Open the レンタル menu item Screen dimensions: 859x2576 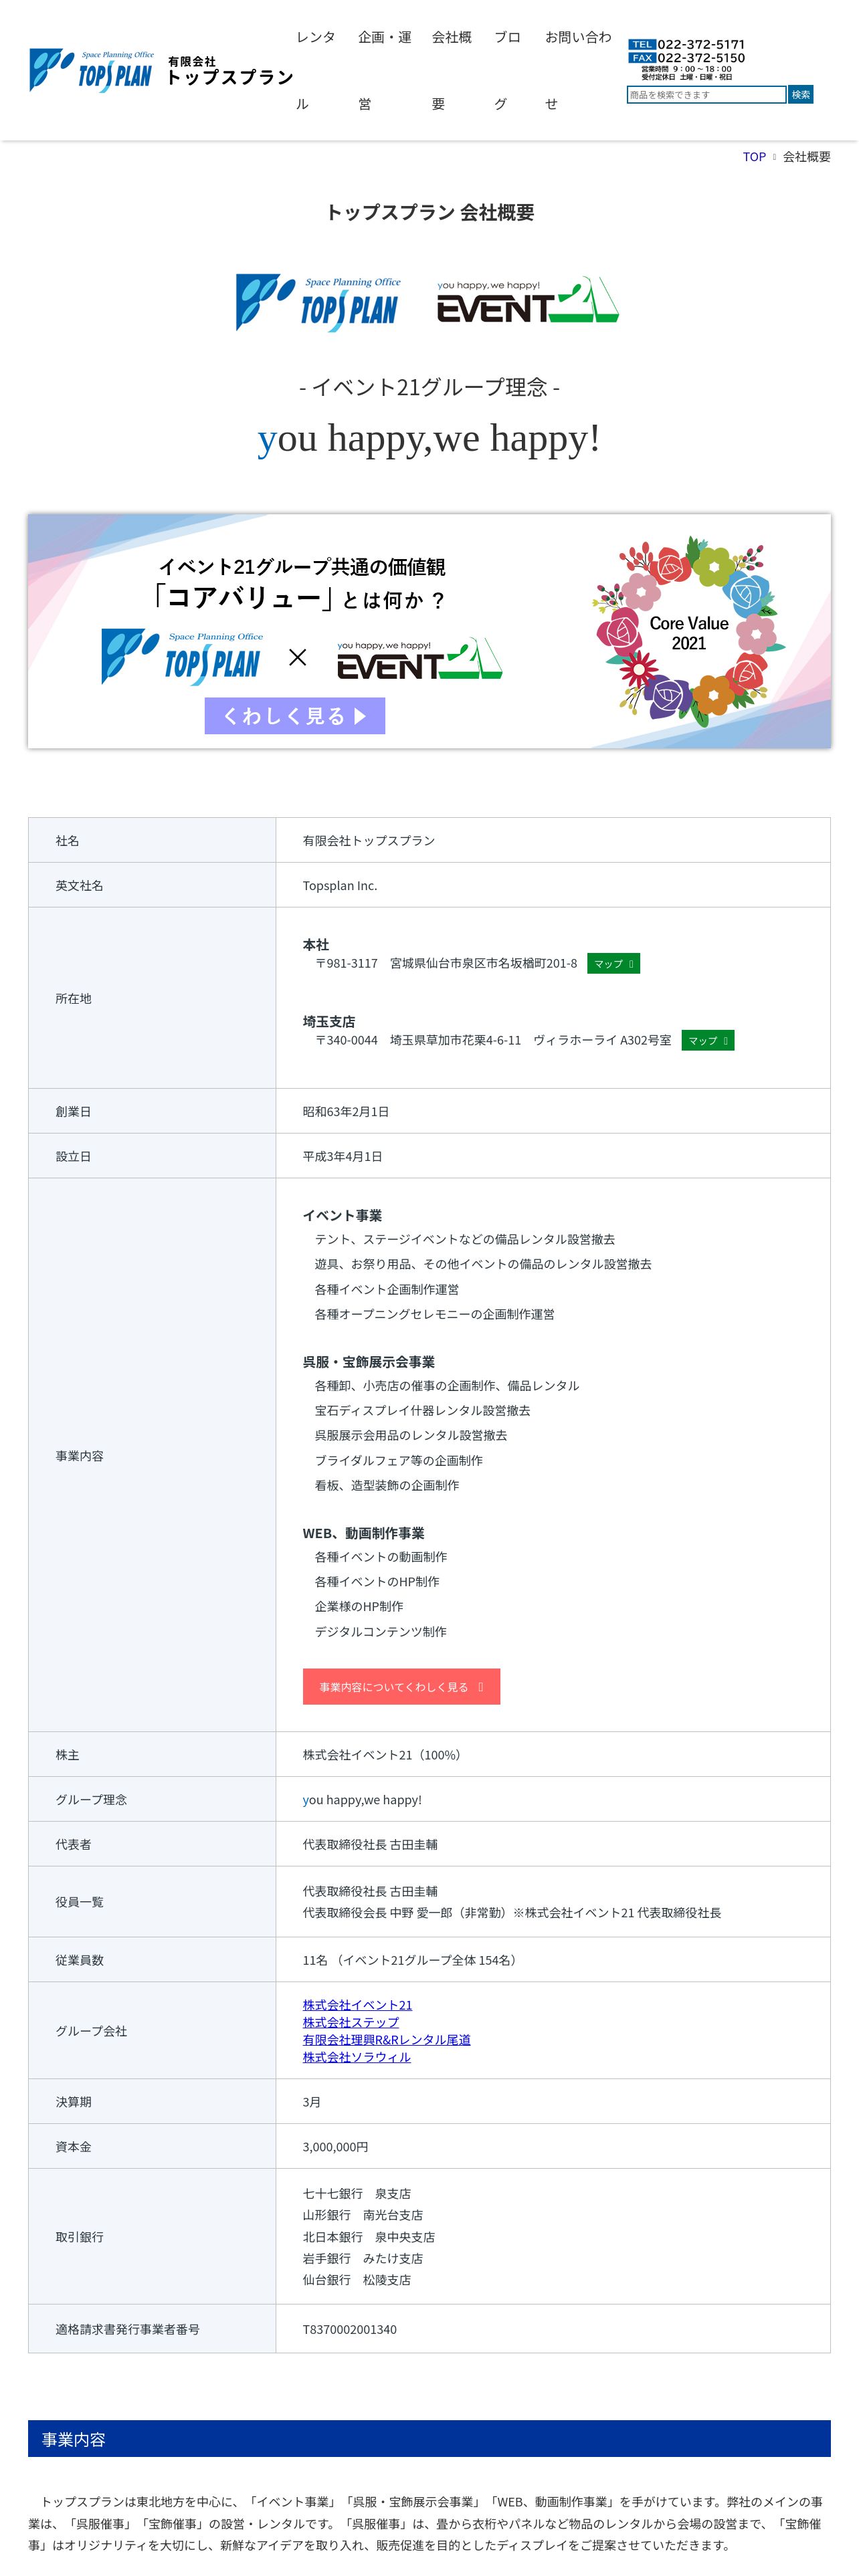pyautogui.click(x=316, y=70)
